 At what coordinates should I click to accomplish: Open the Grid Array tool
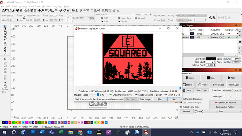pyautogui.click(x=5, y=76)
